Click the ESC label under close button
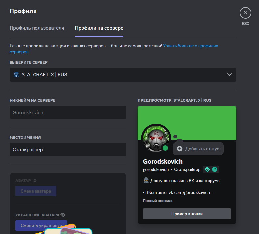 (x=245, y=24)
